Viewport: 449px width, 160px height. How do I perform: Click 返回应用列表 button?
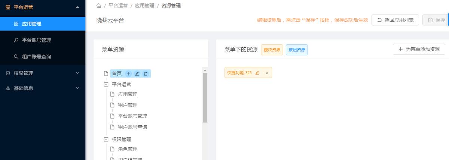click(x=395, y=20)
